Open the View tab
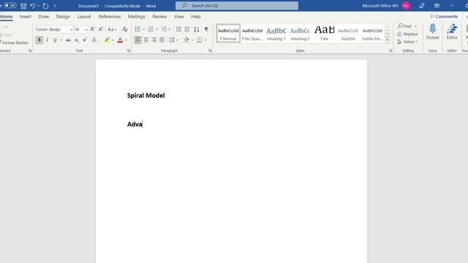 coord(178,17)
